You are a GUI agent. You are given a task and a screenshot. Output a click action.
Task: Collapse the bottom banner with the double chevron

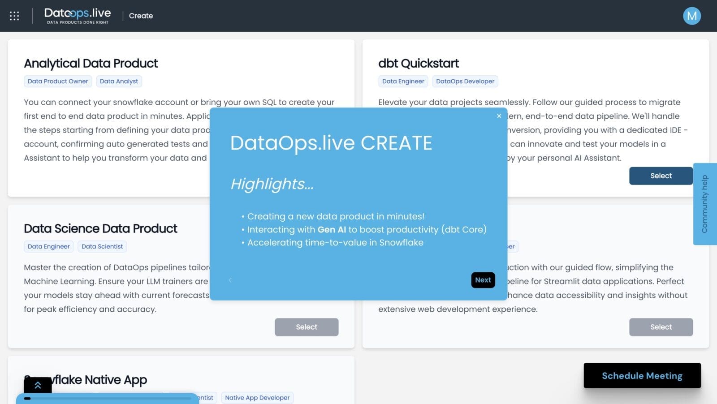[x=39, y=384]
